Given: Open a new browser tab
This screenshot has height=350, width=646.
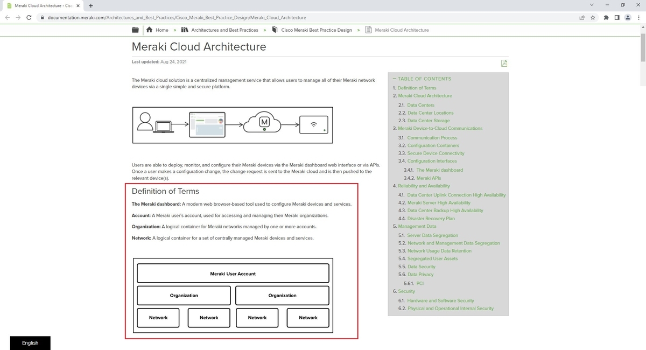Looking at the screenshot, I should [x=90, y=5].
